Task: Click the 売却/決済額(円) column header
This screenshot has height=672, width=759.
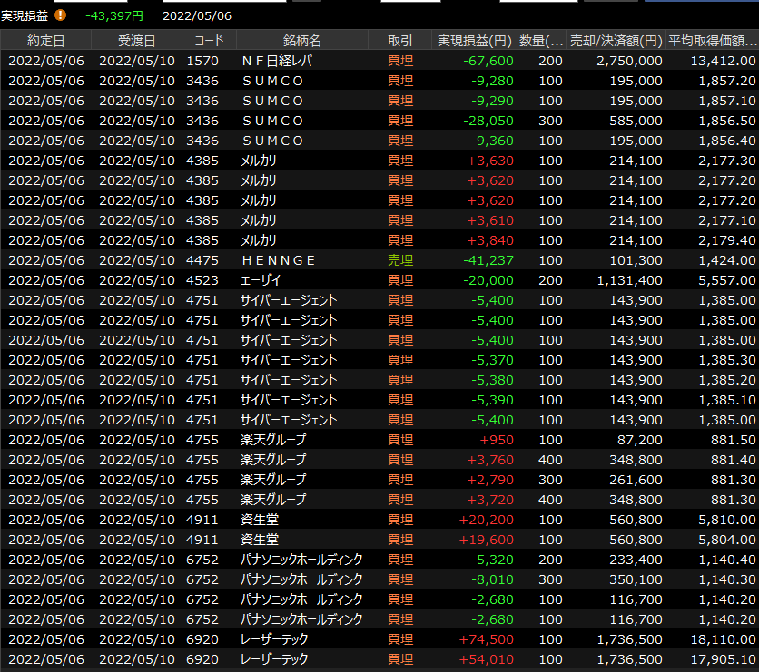Action: point(616,41)
